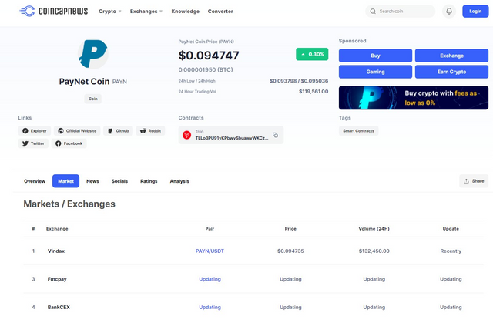Viewport: 493px width, 320px height.
Task: Click the Coin type badge
Action: pos(92,99)
